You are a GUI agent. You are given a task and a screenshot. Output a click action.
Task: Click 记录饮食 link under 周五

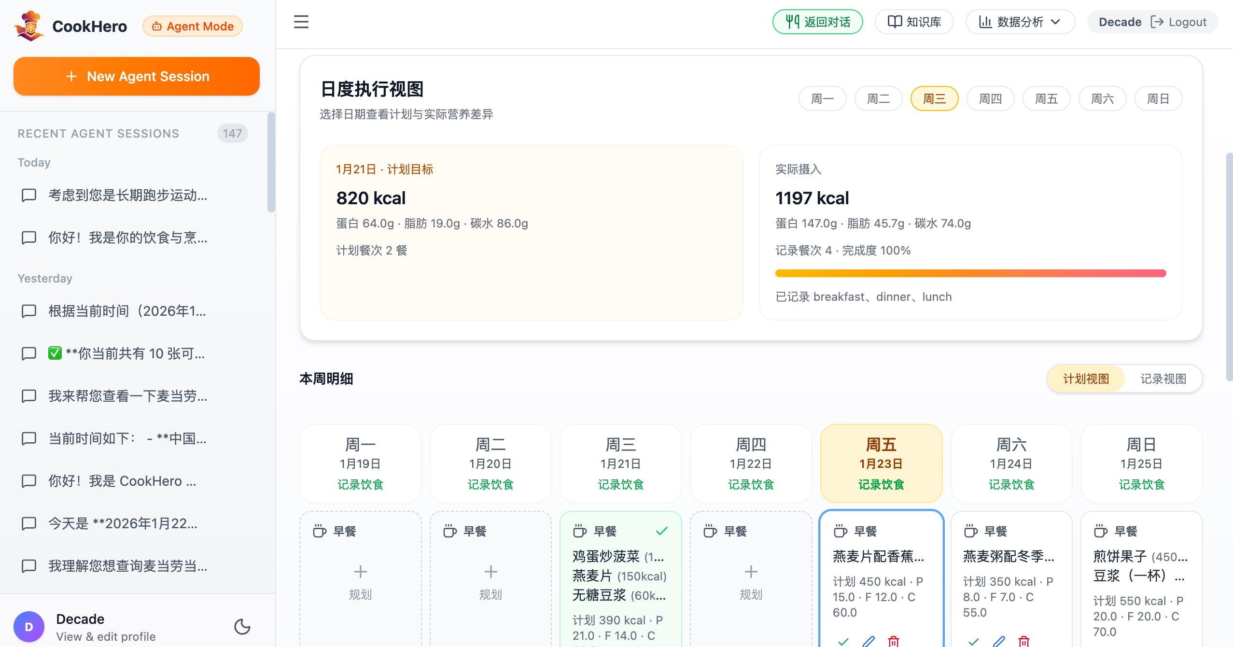(881, 484)
